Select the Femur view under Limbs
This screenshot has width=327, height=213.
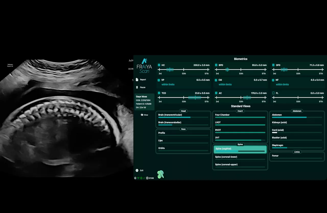point(297,157)
